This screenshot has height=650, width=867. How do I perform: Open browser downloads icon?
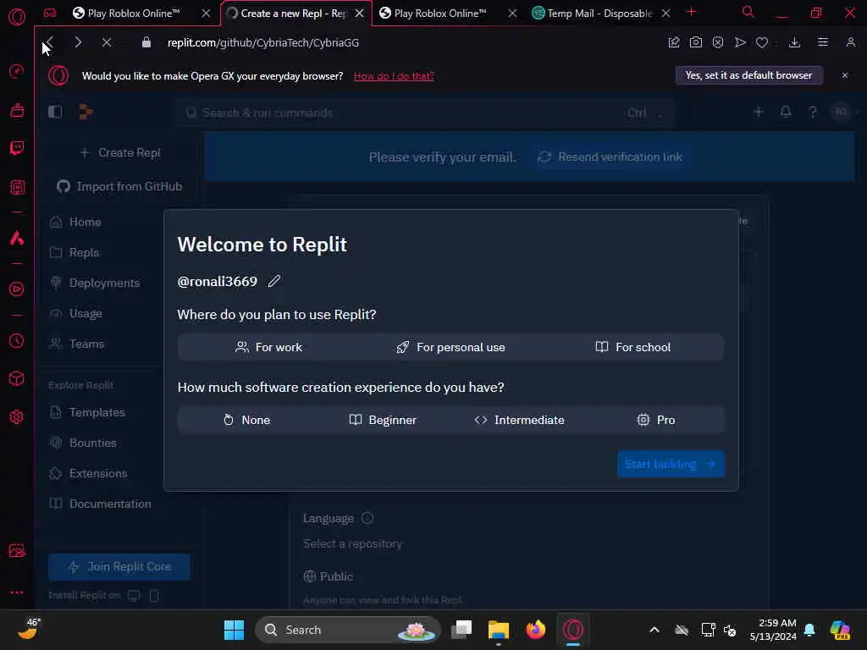[794, 42]
